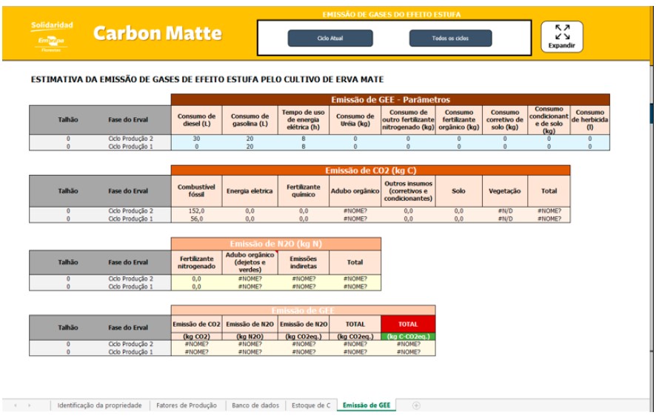Select diesel value 30 for Ciclo Produção 2

tap(196, 139)
